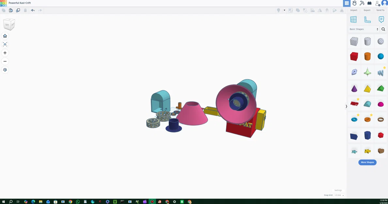Invite people with add-user icon
This screenshot has width=388, height=204.
(377, 3)
